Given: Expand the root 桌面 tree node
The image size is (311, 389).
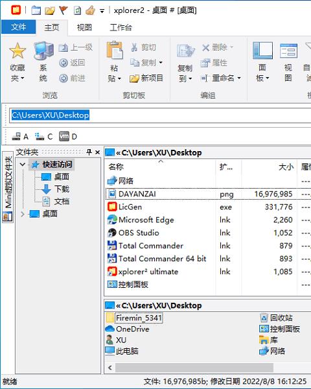Looking at the screenshot, I should (22, 214).
